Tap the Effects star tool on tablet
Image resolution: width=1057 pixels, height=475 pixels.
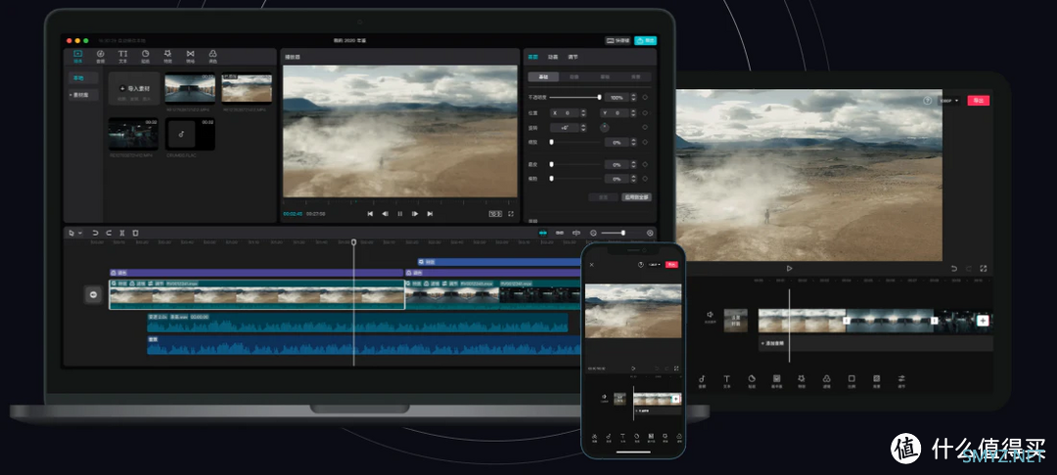pos(802,380)
